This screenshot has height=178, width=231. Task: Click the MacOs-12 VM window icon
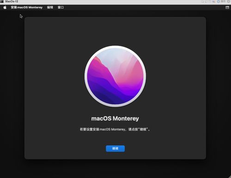tap(2, 1)
